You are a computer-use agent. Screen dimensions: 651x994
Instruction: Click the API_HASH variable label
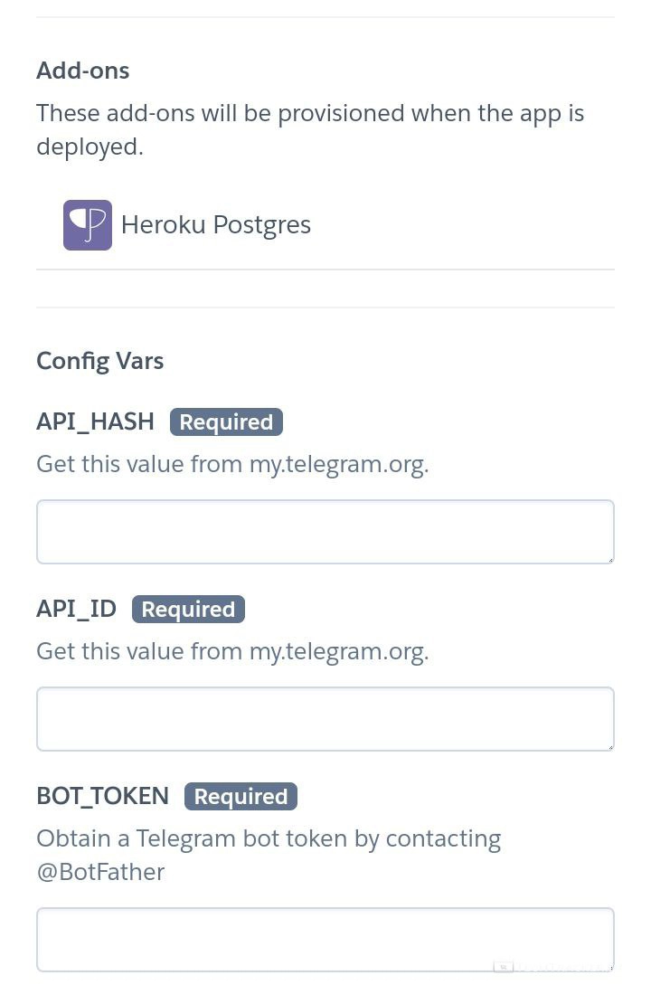click(95, 422)
